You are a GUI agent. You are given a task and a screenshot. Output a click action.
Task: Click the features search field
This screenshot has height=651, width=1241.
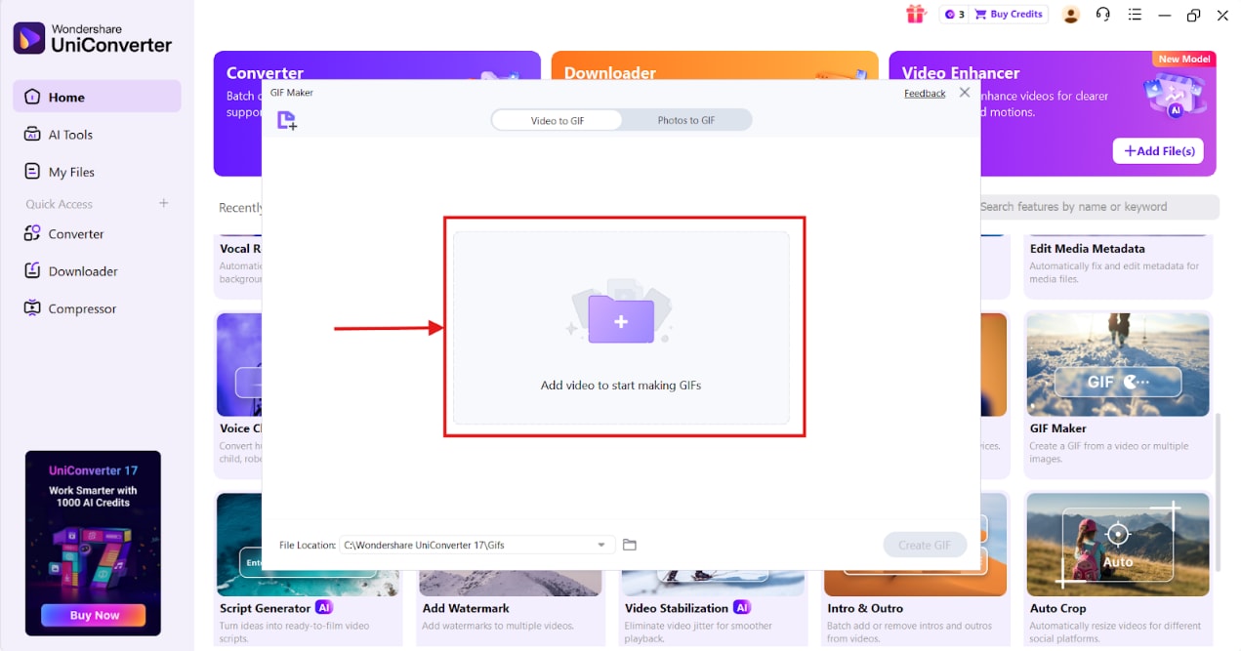[1099, 207]
